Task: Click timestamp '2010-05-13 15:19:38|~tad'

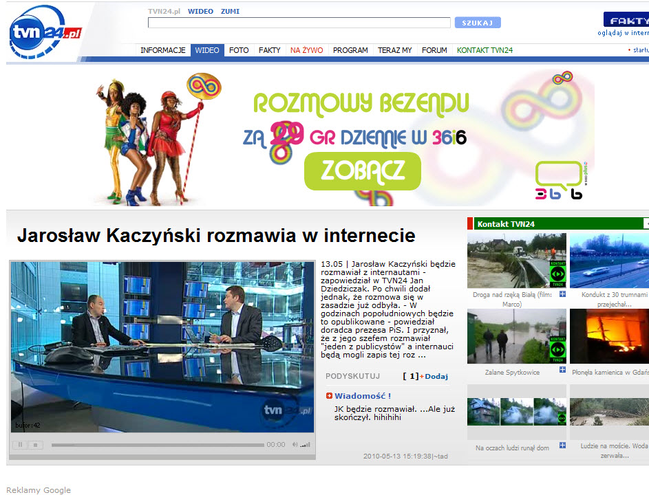Action: click(x=405, y=456)
